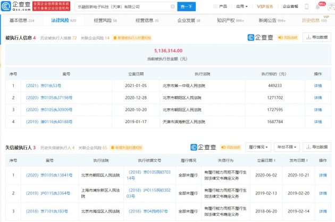Screen dimensions: 335x222
Task: Click date cell 2020-12-28
Action: [x=136, y=98]
